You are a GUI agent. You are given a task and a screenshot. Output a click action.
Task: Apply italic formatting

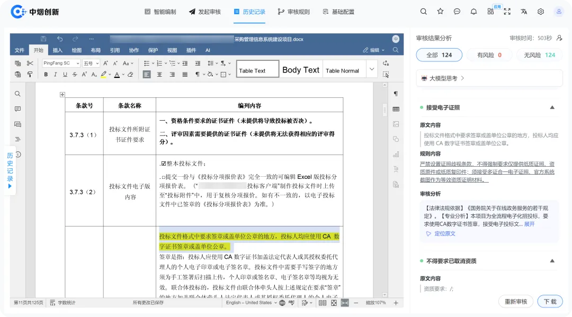click(55, 74)
